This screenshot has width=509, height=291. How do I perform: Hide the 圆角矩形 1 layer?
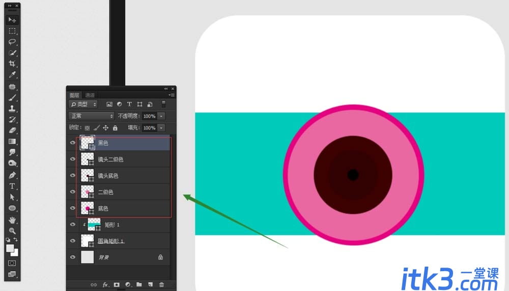73,241
